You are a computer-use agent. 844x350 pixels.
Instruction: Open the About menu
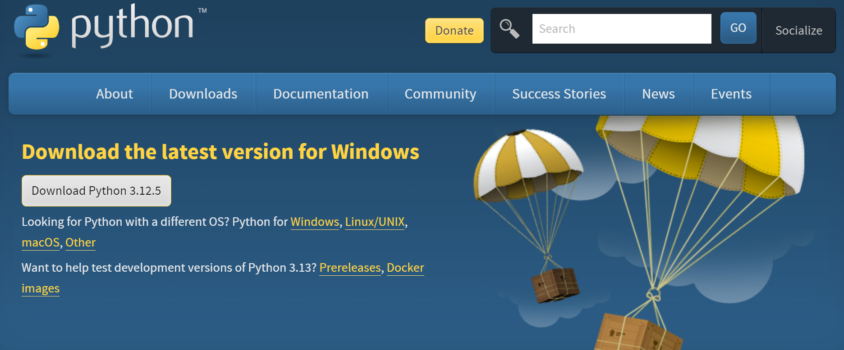coord(115,94)
